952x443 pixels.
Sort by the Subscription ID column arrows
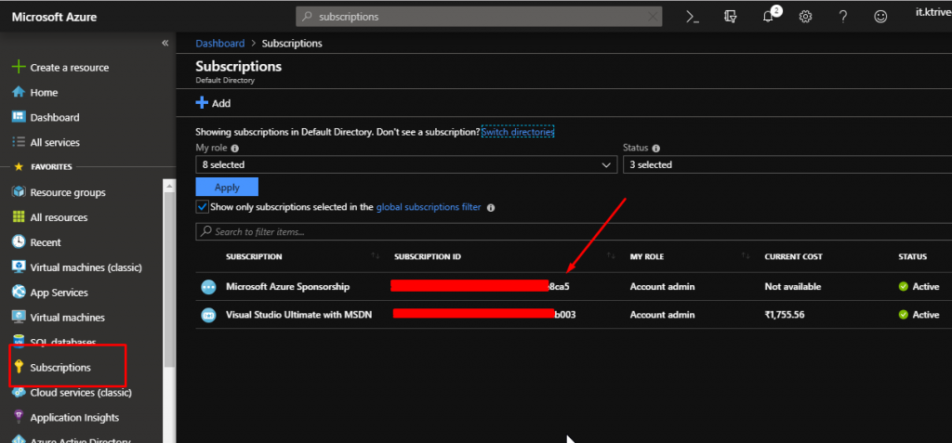(x=612, y=256)
